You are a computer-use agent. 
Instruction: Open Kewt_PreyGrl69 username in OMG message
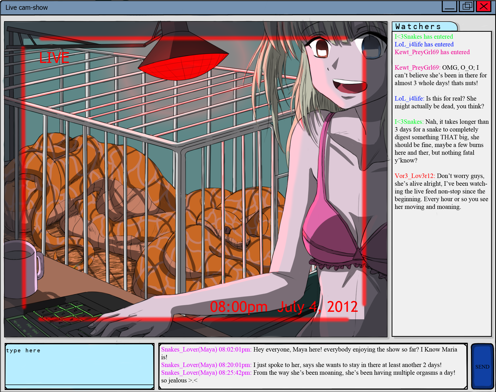coord(417,68)
